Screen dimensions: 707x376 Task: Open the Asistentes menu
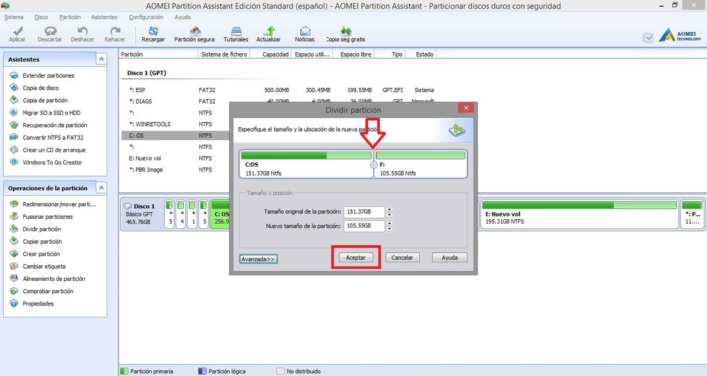[104, 17]
